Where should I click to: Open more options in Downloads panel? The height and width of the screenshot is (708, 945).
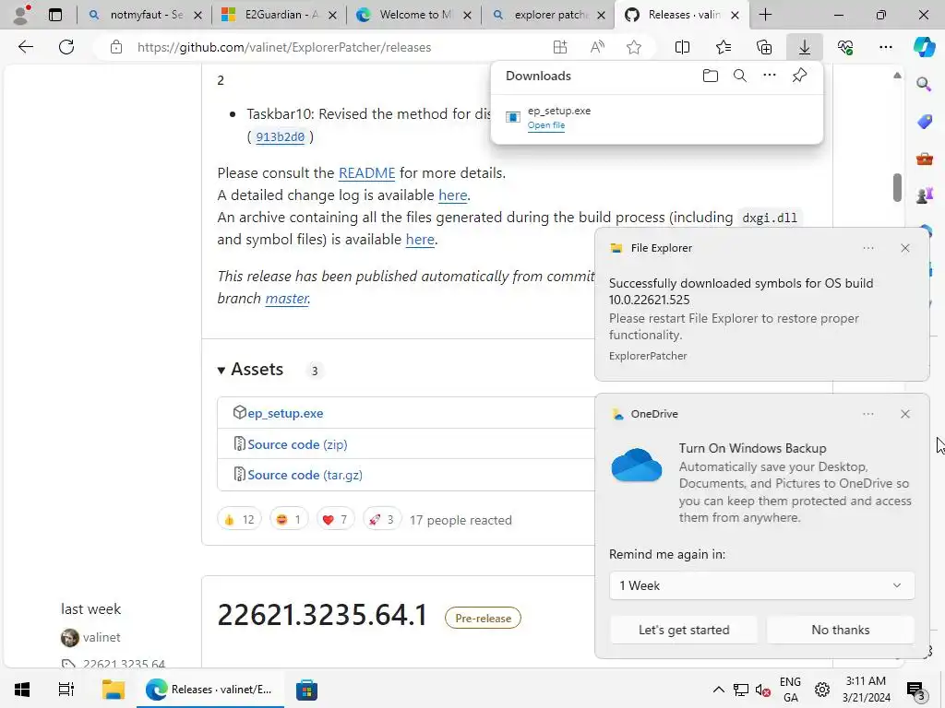[769, 76]
